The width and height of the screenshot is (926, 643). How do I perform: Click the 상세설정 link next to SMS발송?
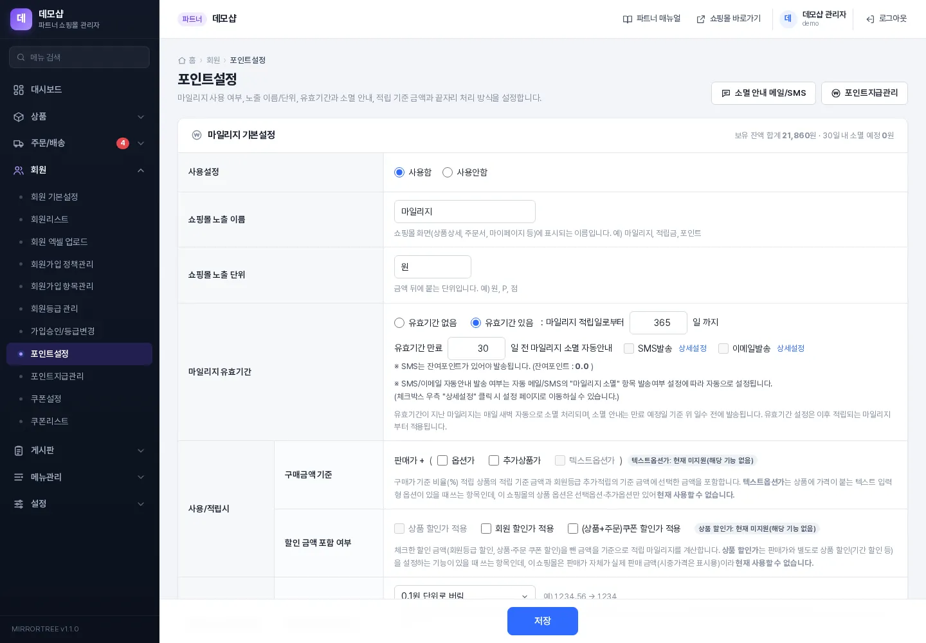click(x=693, y=349)
